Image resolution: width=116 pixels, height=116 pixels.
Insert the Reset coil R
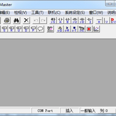coord(11,29)
